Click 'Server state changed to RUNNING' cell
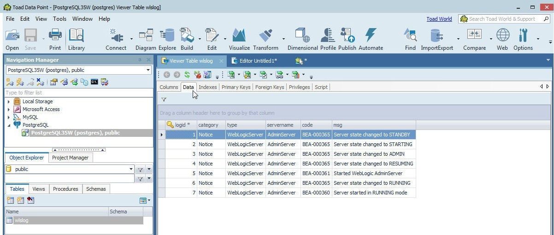 (x=373, y=183)
